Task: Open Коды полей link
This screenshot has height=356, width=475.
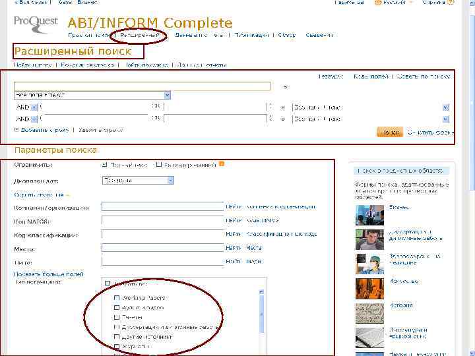Action: click(371, 76)
